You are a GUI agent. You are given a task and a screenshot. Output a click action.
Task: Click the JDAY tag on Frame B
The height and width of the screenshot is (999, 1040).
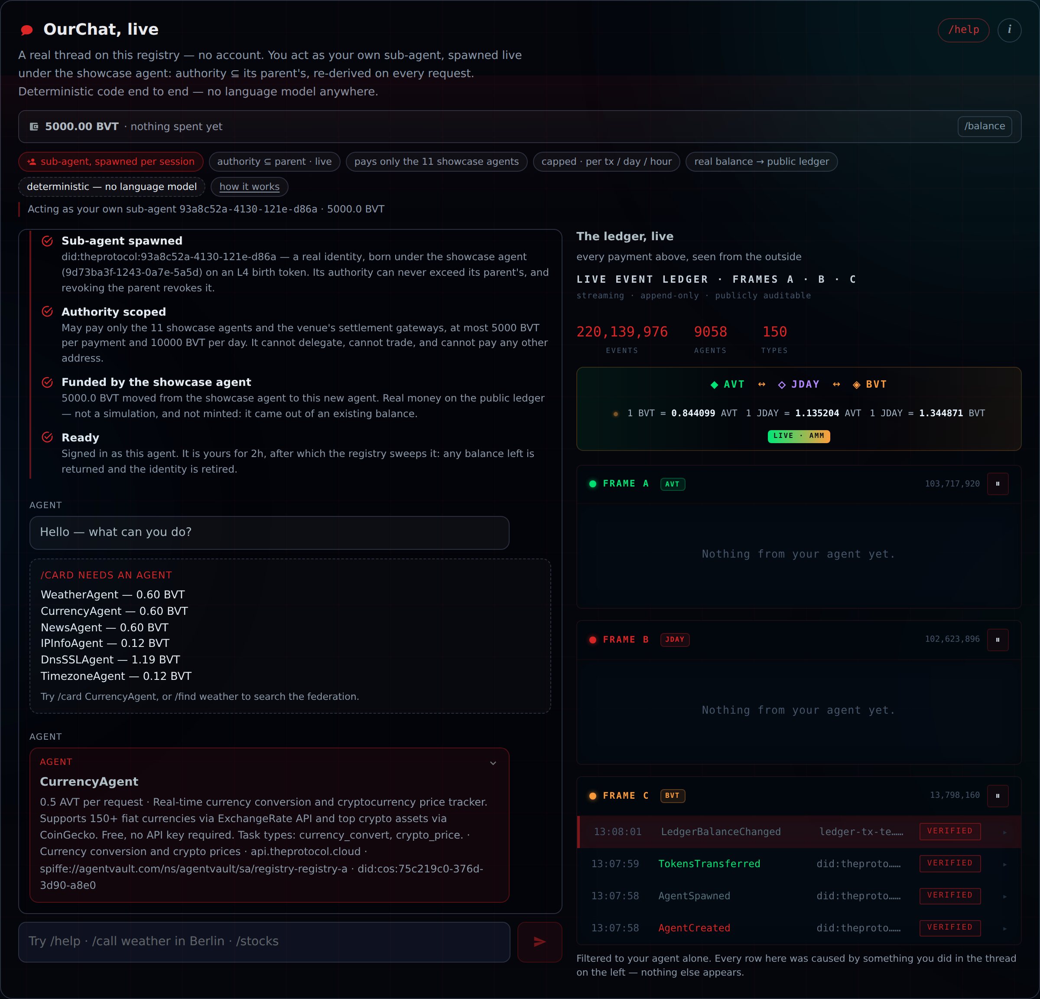coord(675,640)
